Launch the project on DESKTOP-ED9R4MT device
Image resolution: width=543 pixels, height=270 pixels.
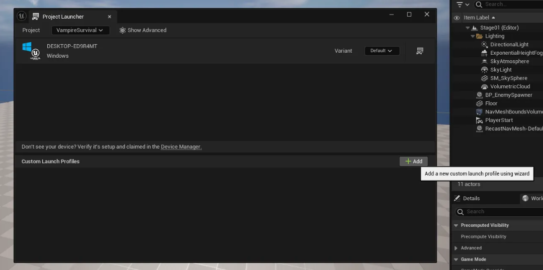pos(420,51)
